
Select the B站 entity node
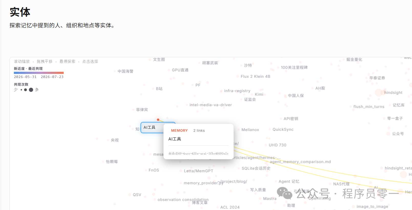[159, 89]
